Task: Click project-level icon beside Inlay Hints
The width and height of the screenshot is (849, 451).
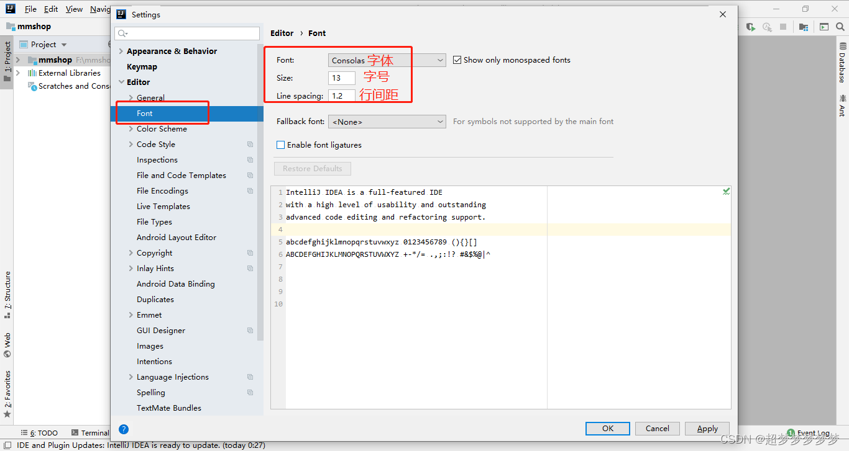Action: (250, 269)
